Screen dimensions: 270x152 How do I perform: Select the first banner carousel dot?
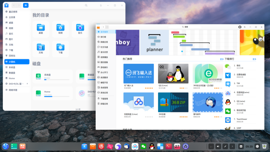pos(182,51)
